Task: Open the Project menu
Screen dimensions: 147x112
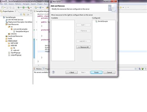Action: tap(40, 4)
